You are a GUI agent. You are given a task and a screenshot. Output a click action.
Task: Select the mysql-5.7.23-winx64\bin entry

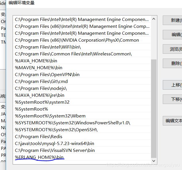(x=82, y=144)
